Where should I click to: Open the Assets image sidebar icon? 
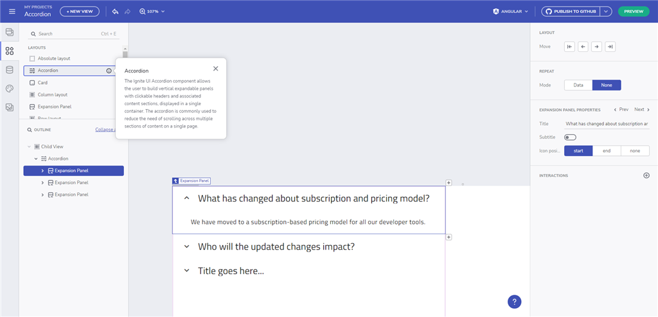[x=9, y=108]
